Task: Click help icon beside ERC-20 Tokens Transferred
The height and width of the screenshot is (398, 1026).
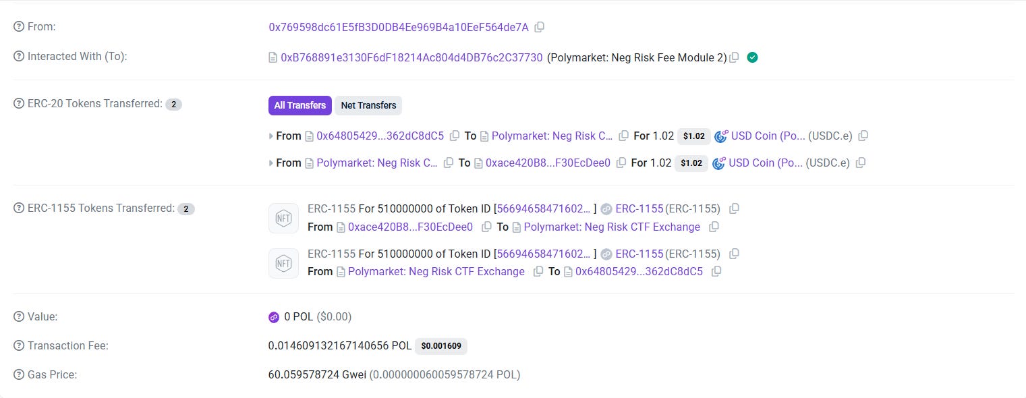Action: click(x=19, y=104)
